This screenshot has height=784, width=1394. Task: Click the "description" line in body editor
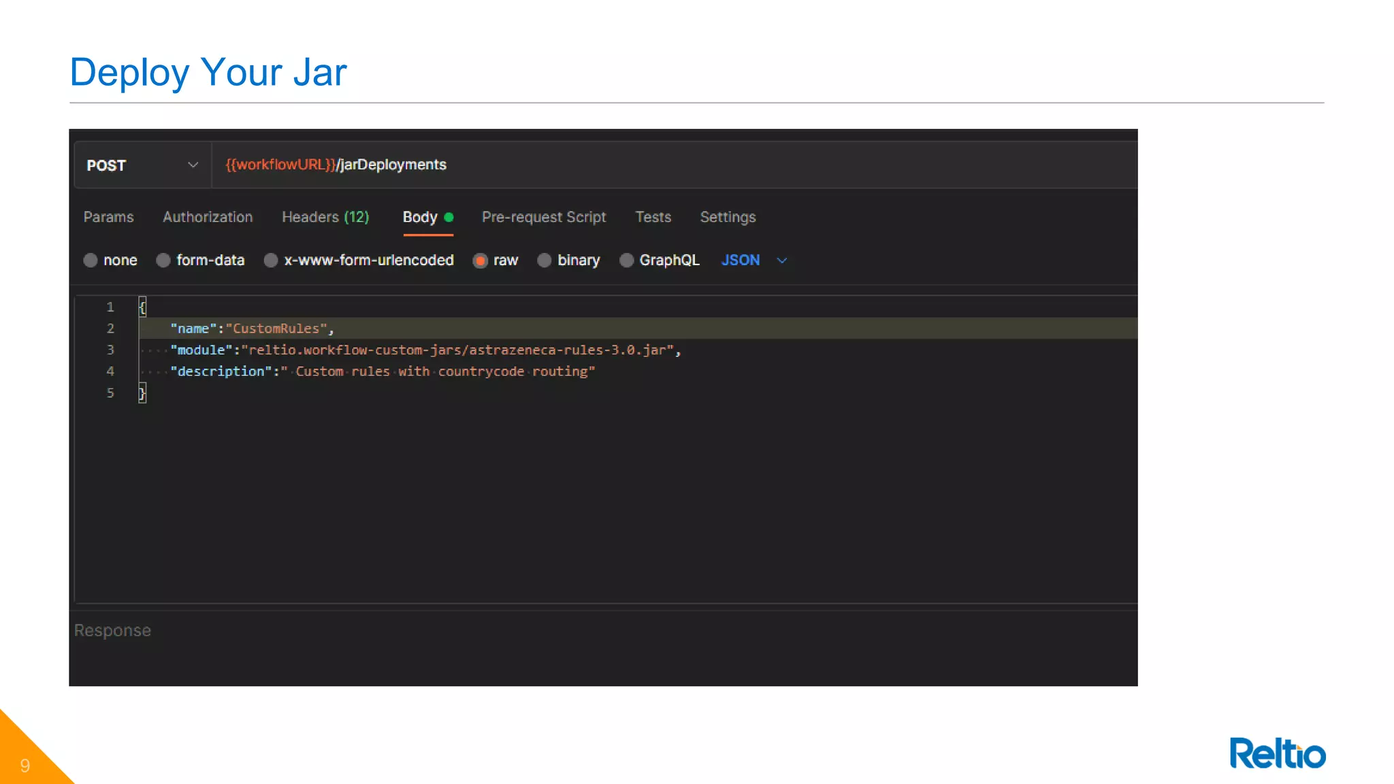coord(381,372)
